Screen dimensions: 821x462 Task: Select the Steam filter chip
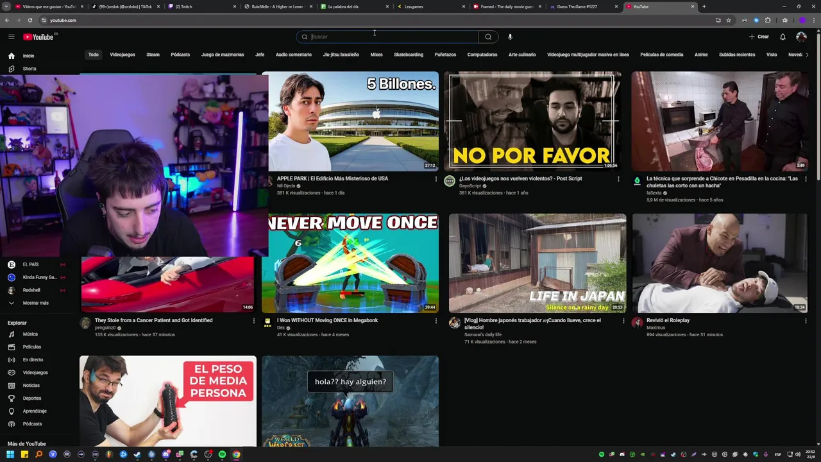[x=153, y=55]
